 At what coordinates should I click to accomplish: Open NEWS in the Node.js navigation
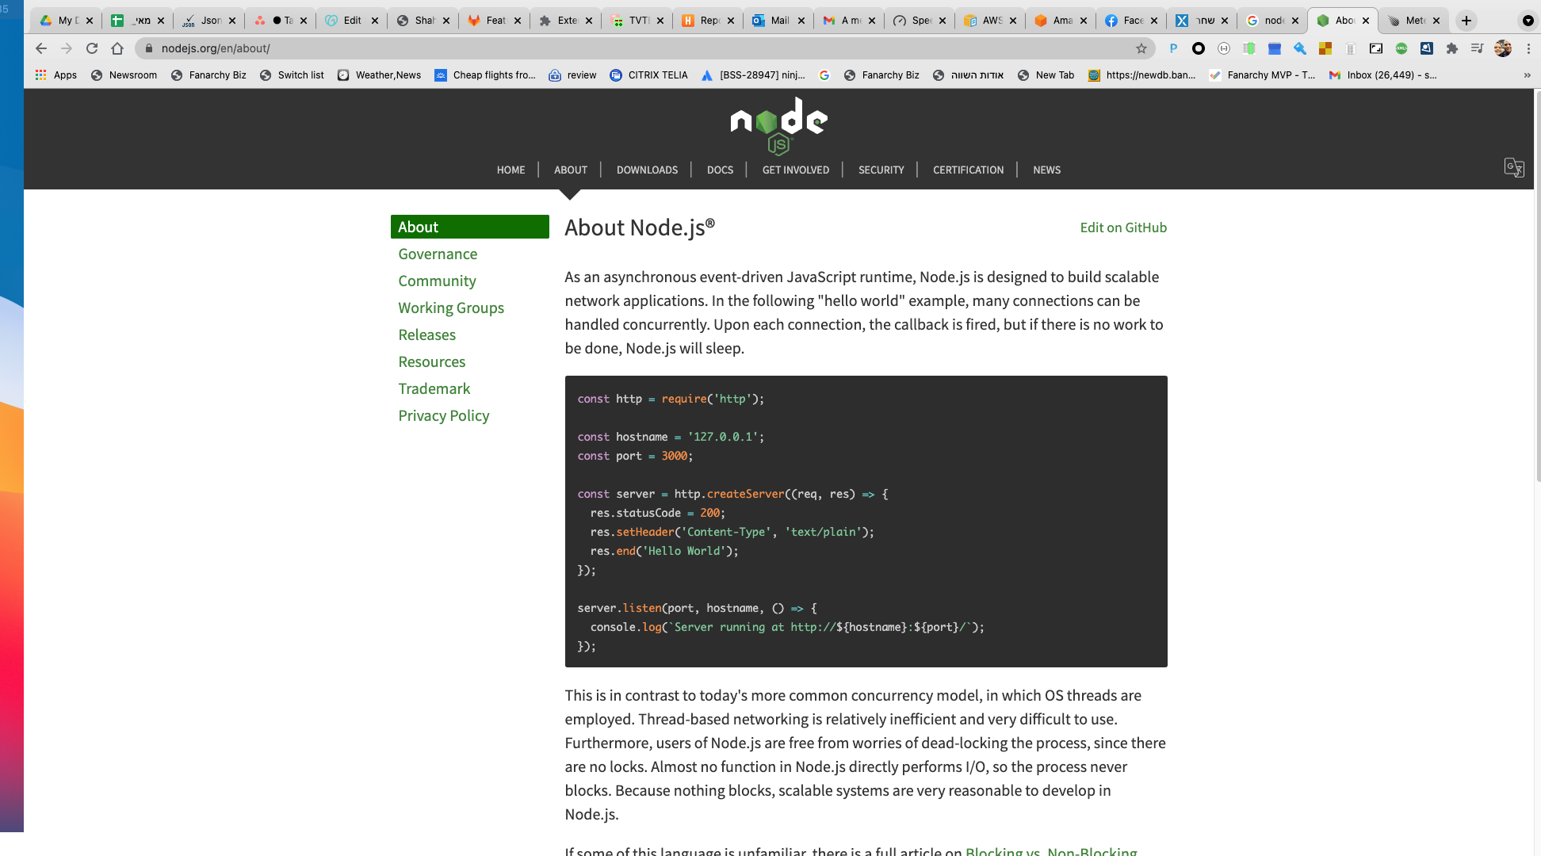click(x=1046, y=170)
